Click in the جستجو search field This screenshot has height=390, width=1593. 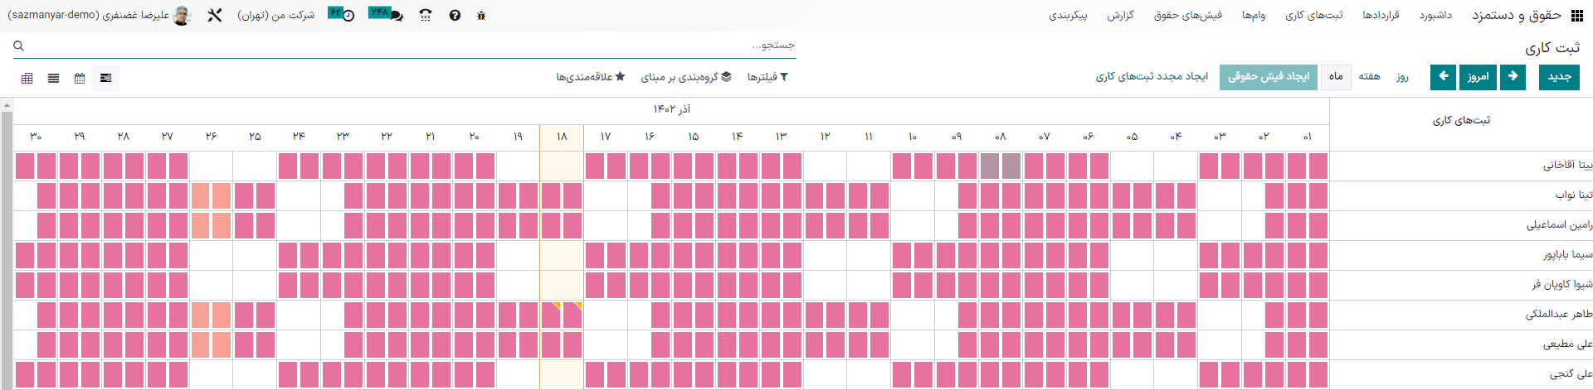[x=415, y=46]
